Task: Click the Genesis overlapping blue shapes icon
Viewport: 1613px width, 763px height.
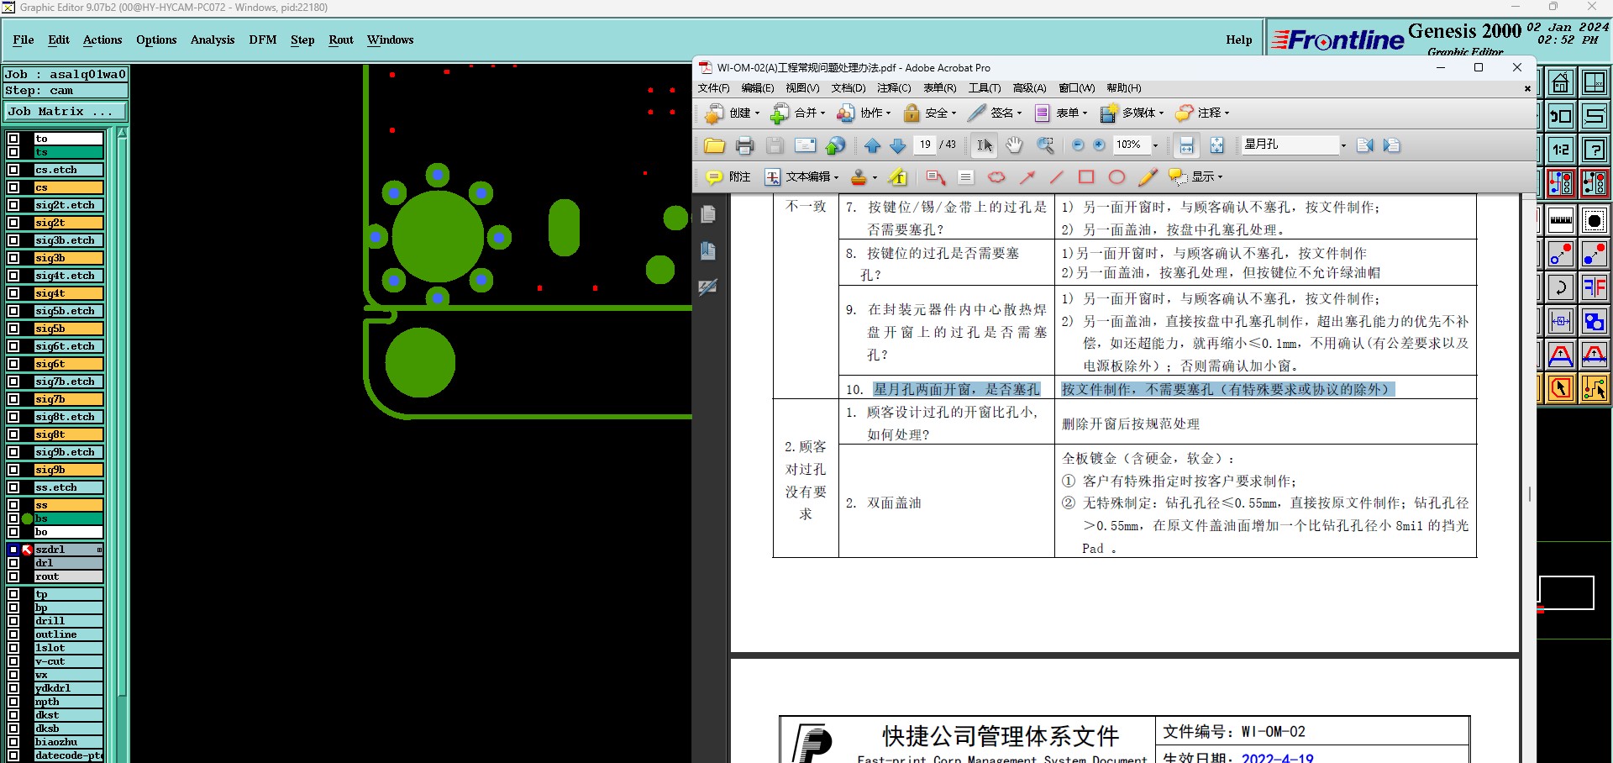Action: pyautogui.click(x=1594, y=321)
